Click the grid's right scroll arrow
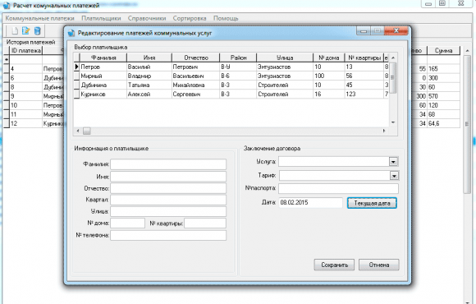 pyautogui.click(x=384, y=131)
